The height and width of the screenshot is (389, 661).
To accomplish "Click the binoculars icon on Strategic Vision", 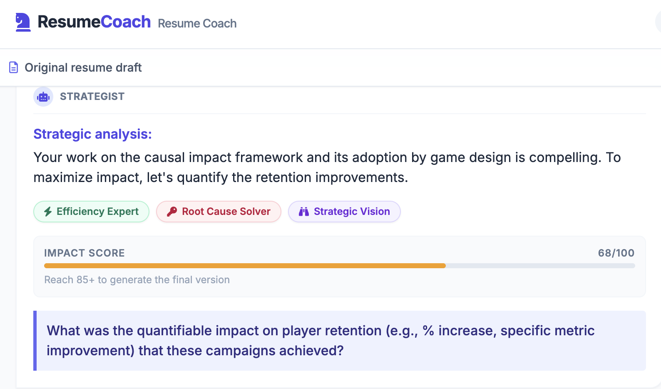I will 304,212.
